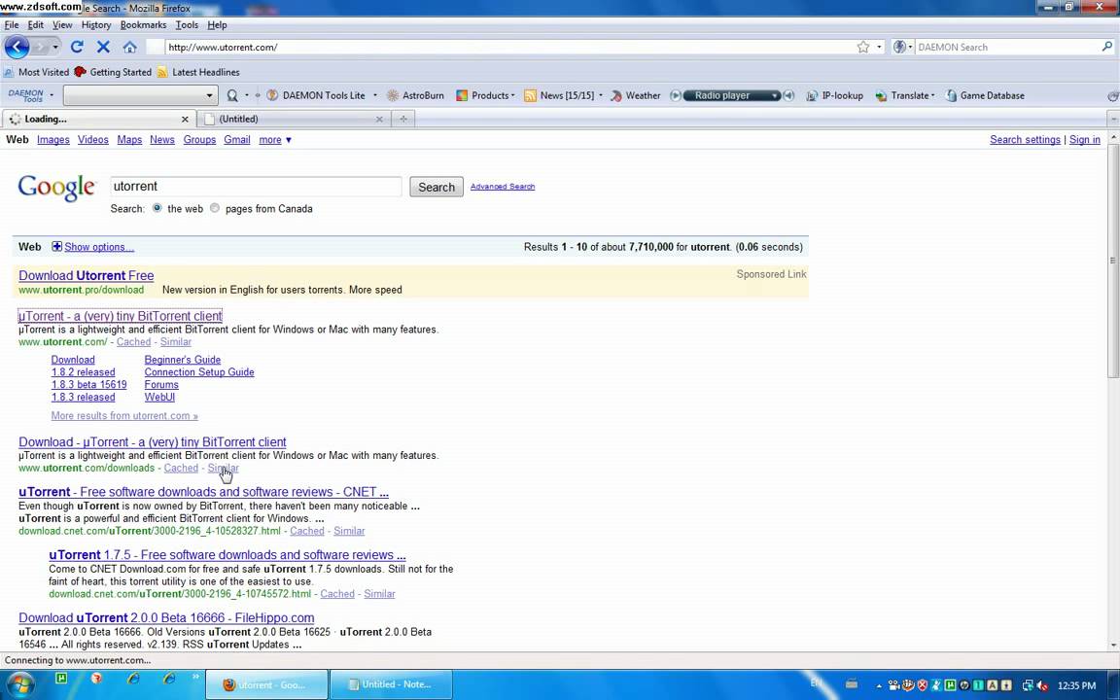Reload the page with the refresh icon
Viewport: 1120px width, 700px height.
(77, 47)
